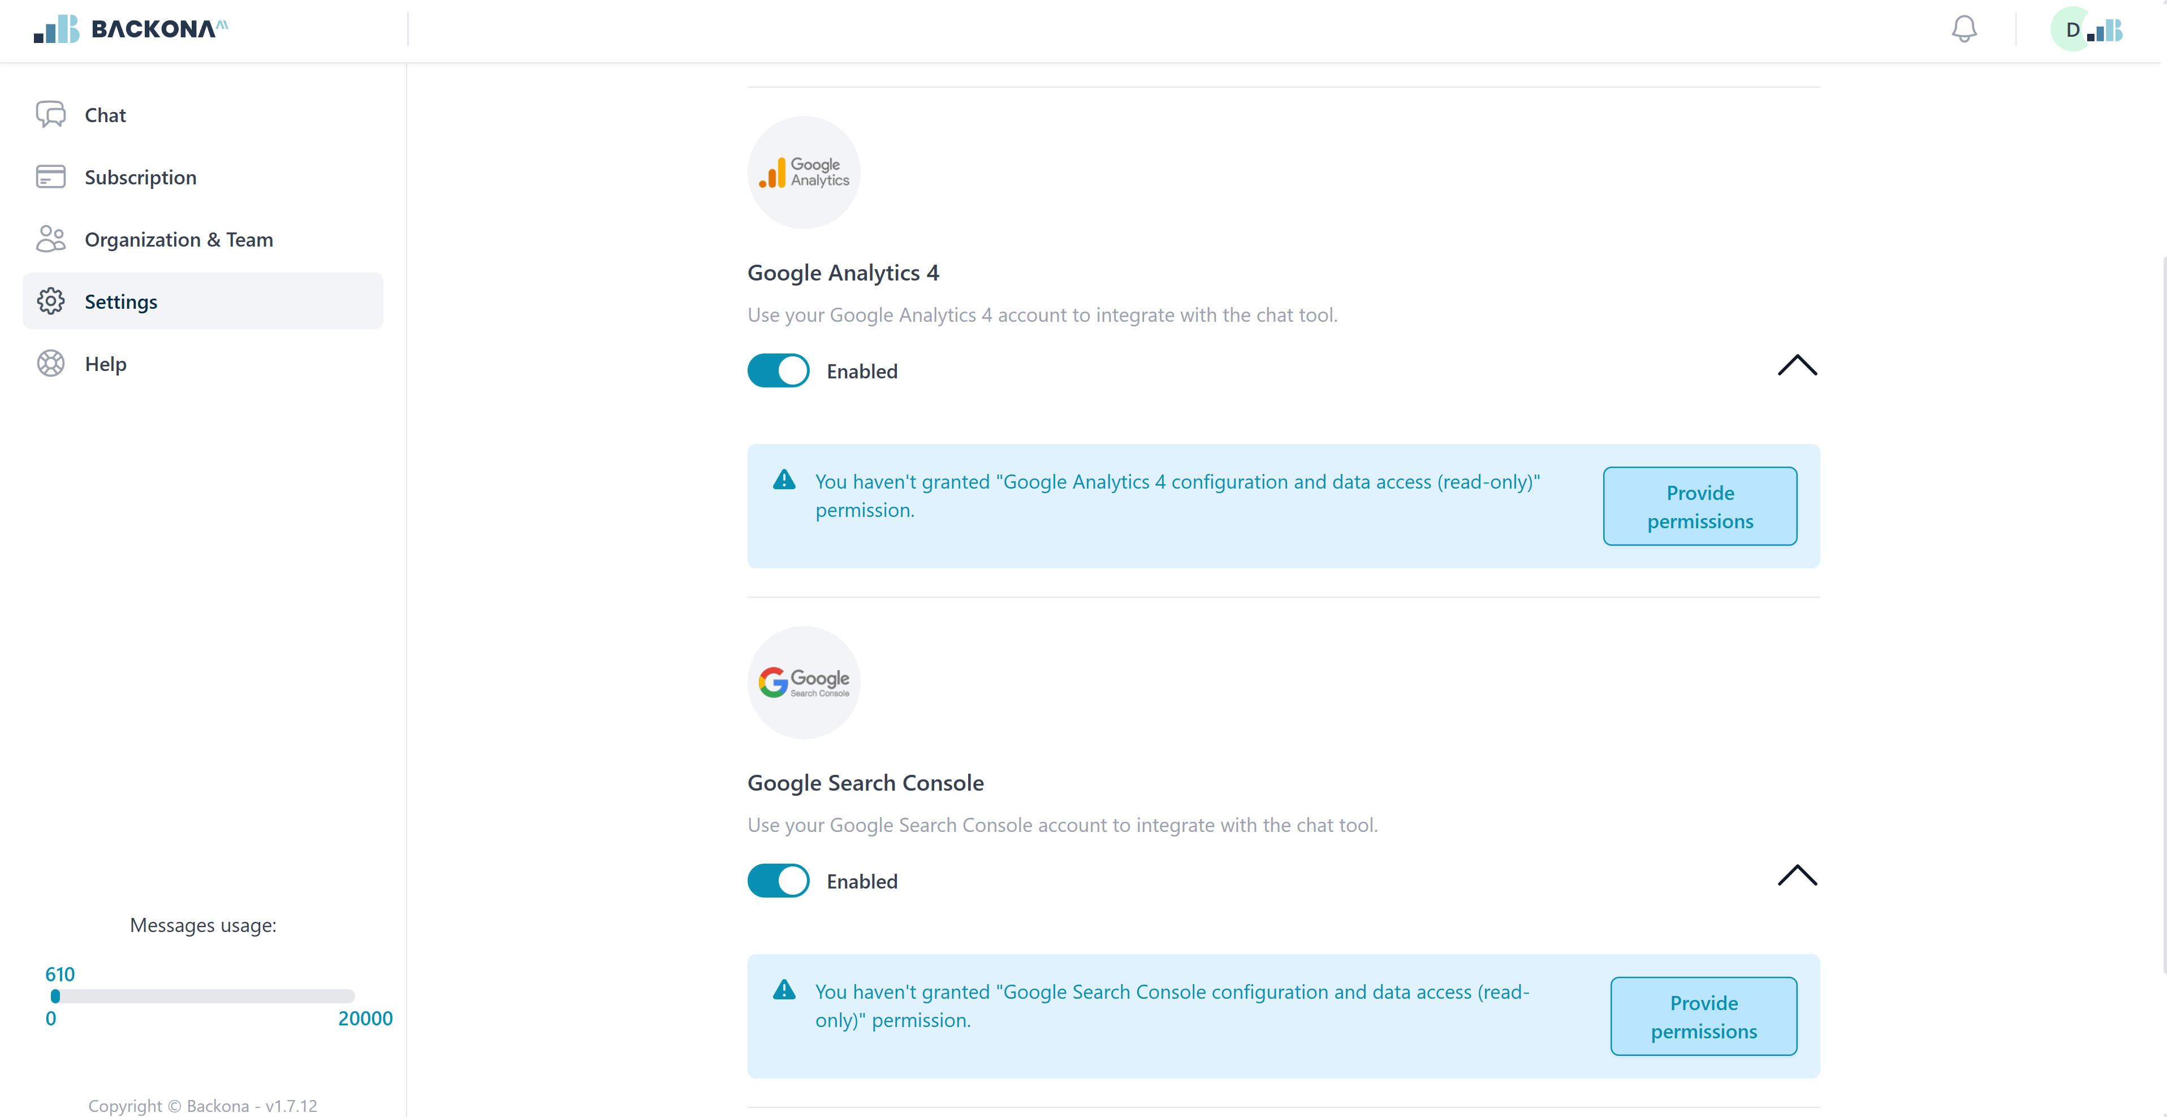Click the Subscription card icon

coord(50,176)
